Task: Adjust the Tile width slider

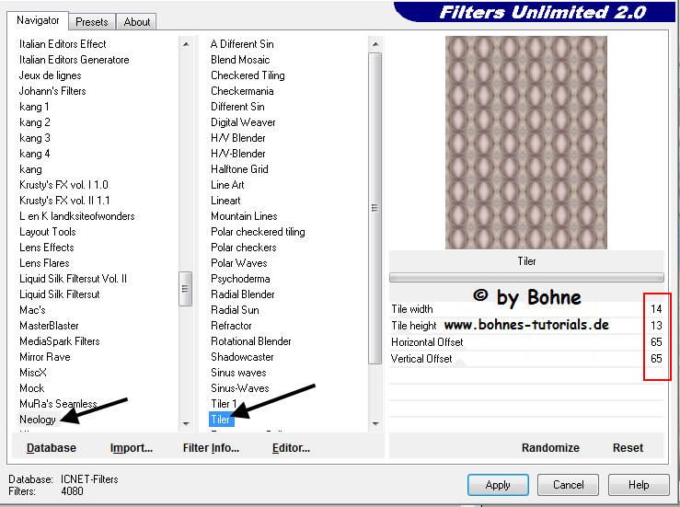Action: tap(515, 309)
